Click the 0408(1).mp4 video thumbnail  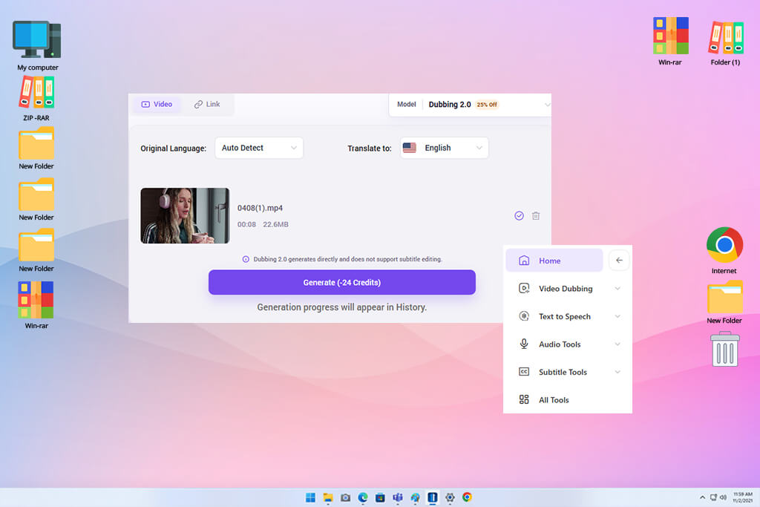pyautogui.click(x=185, y=216)
